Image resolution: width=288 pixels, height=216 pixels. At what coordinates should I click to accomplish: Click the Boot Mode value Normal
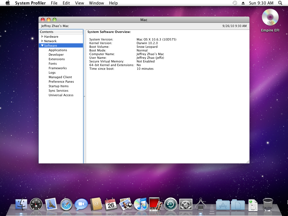coord(142,50)
